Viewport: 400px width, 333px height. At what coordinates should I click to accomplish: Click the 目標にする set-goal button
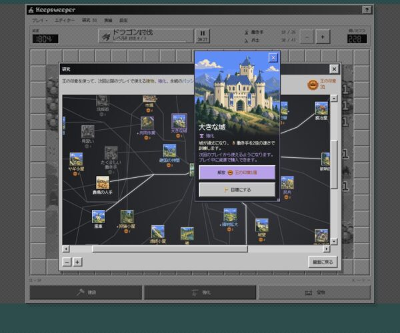click(237, 190)
